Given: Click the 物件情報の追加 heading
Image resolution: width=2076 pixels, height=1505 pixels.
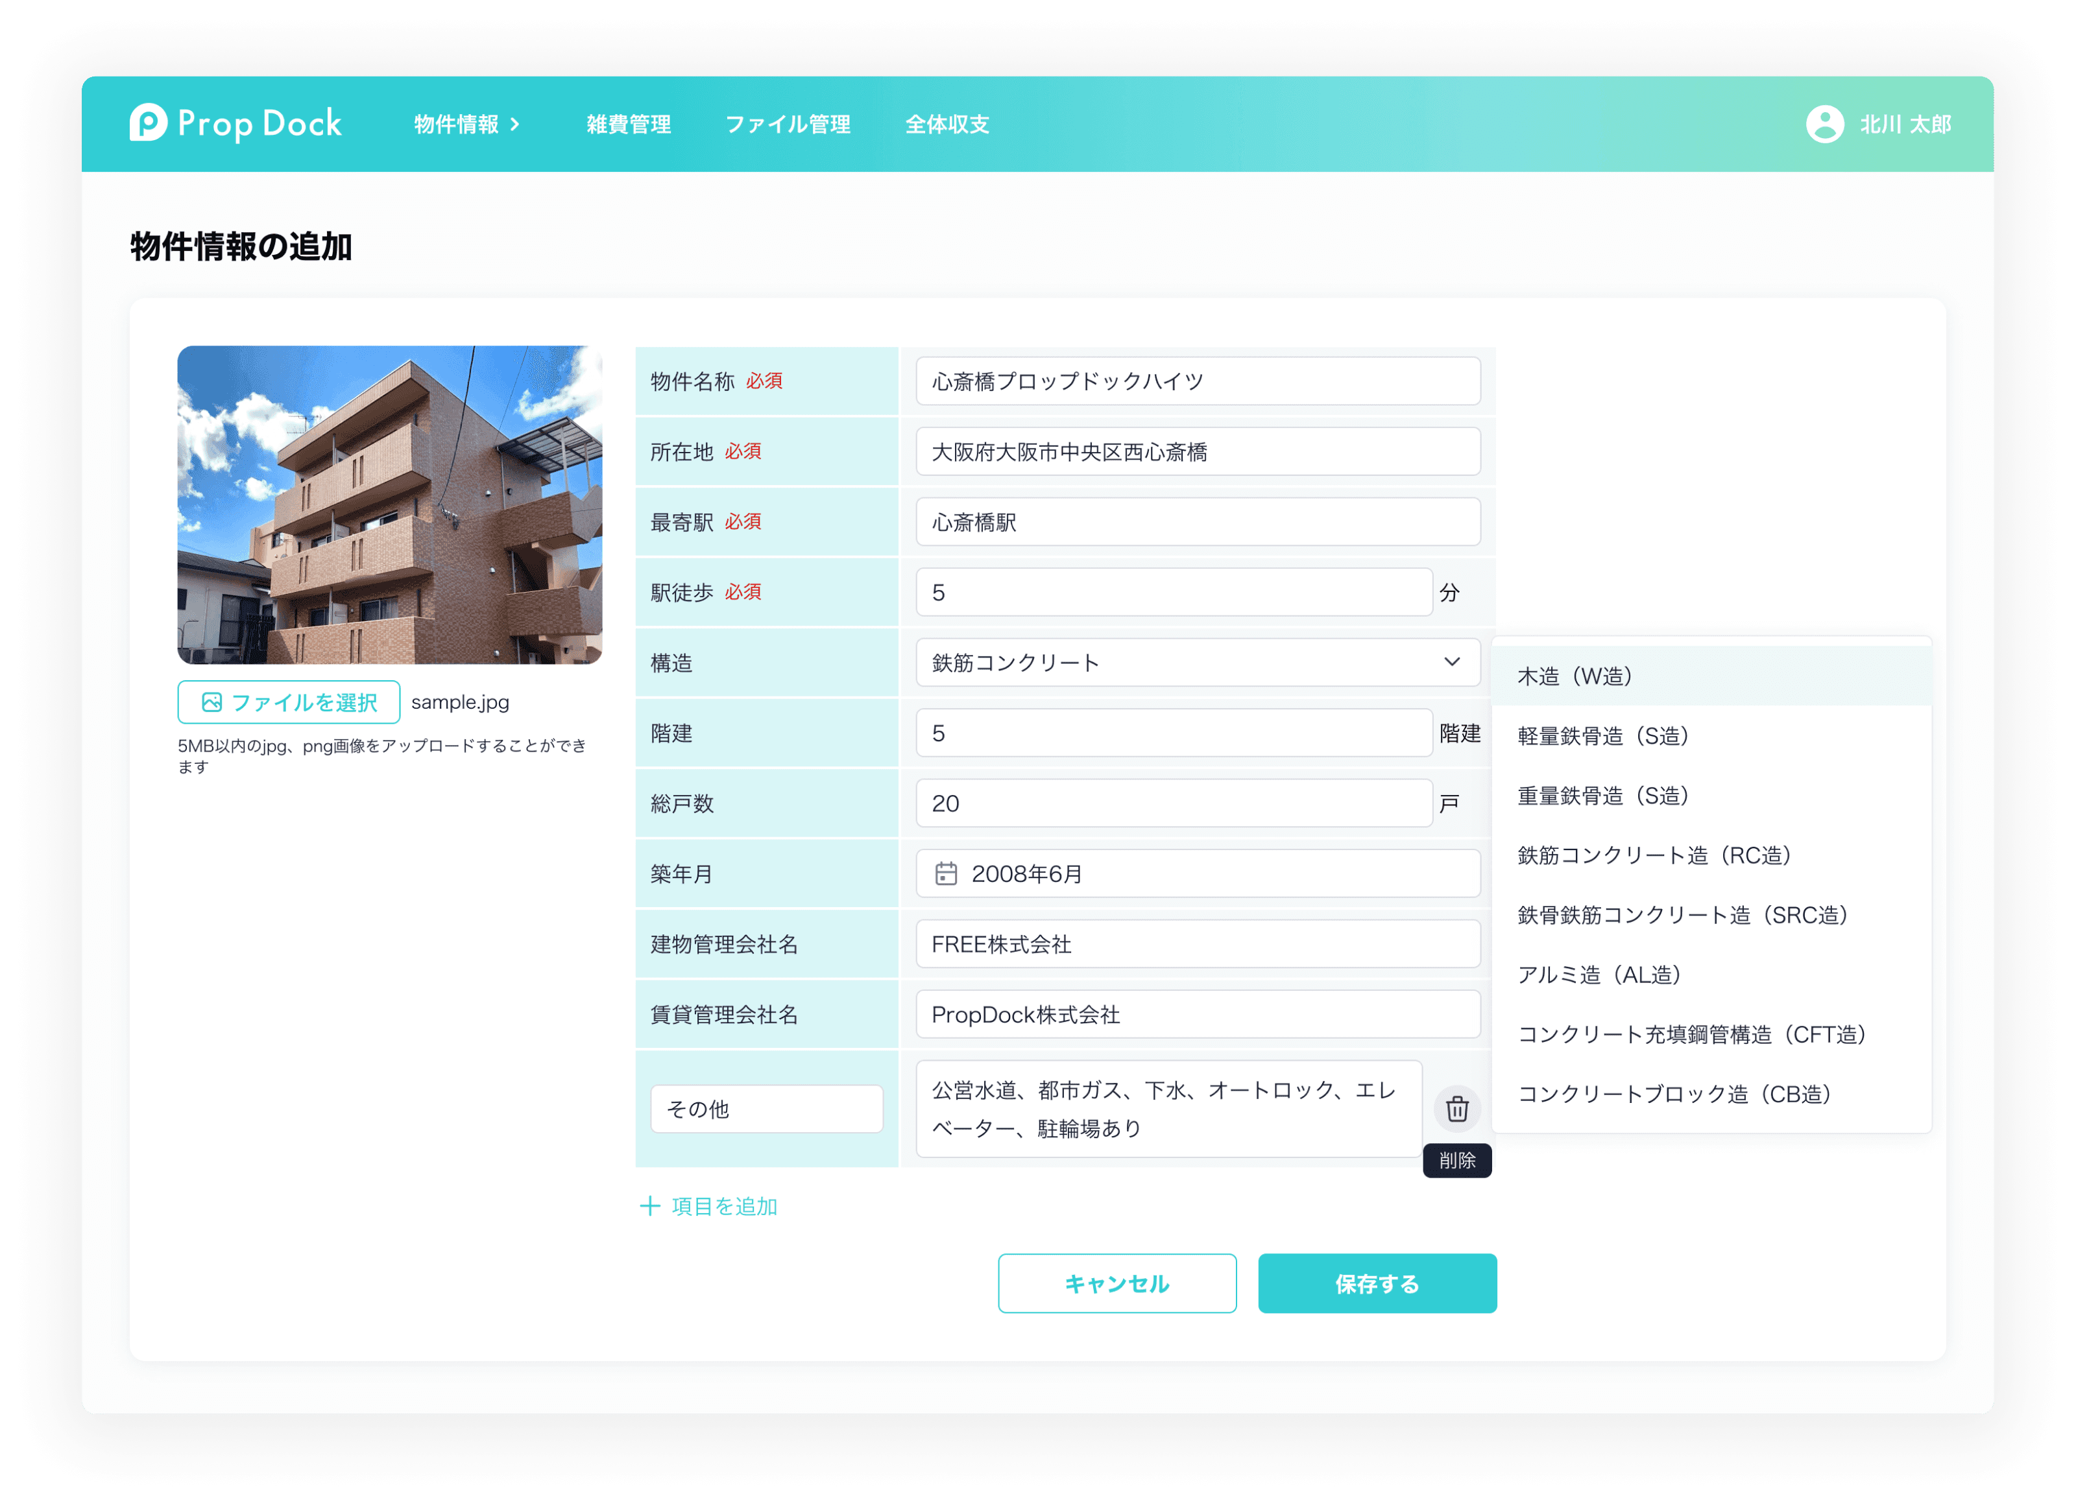Looking at the screenshot, I should [x=241, y=246].
